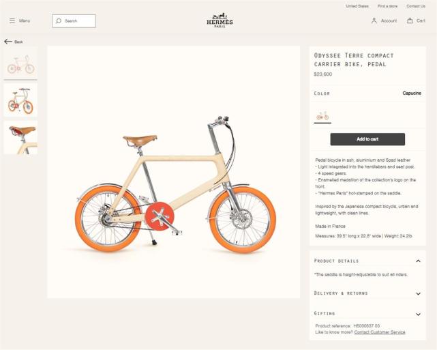This screenshot has height=350, width=437.
Task: Select the angled bike view thumbnail
Action: pyautogui.click(x=20, y=100)
